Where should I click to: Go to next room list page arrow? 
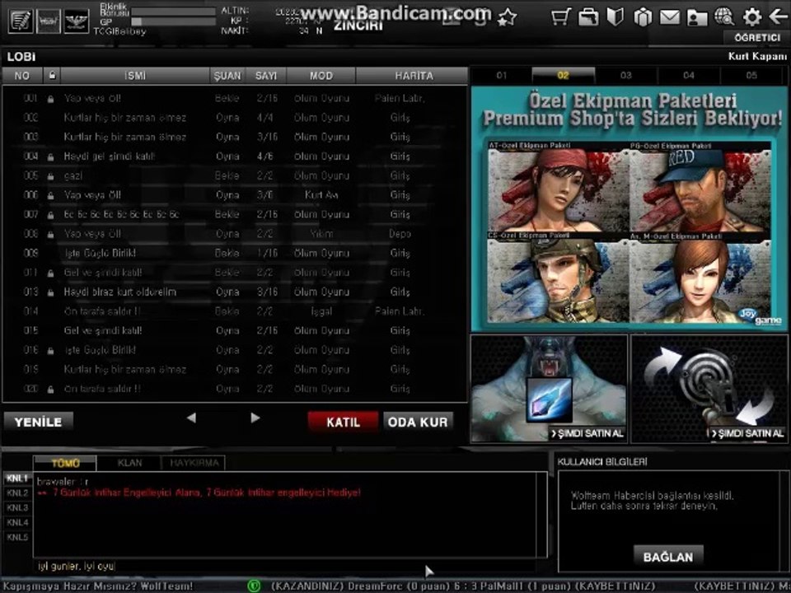coord(255,418)
